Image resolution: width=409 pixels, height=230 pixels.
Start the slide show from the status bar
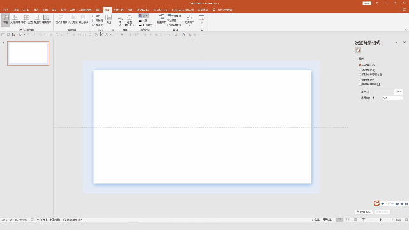pos(364,220)
